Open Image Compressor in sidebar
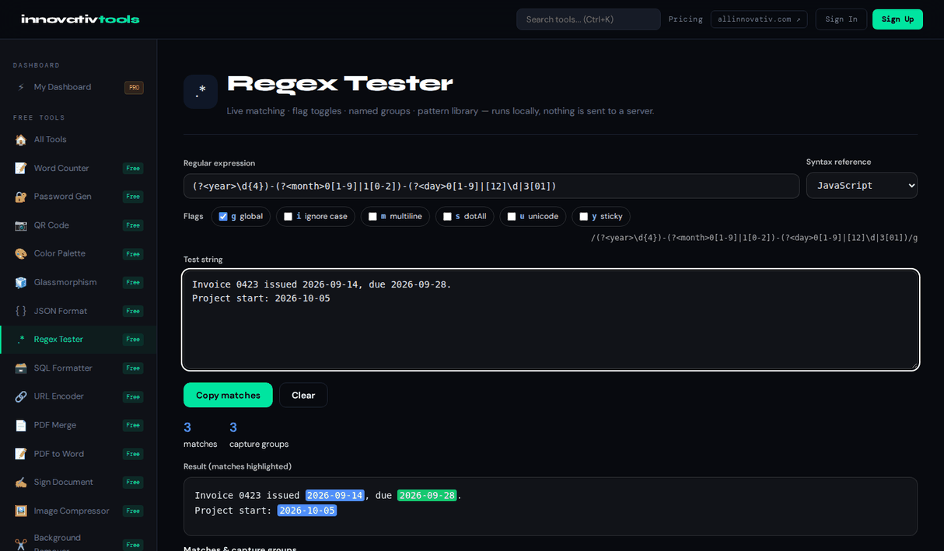 (78, 511)
